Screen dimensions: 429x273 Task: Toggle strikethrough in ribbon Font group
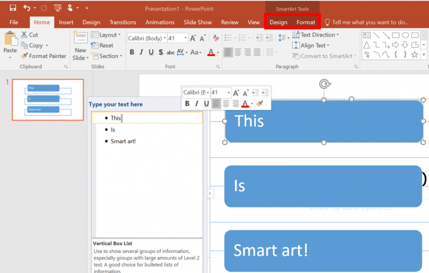pyautogui.click(x=171, y=52)
